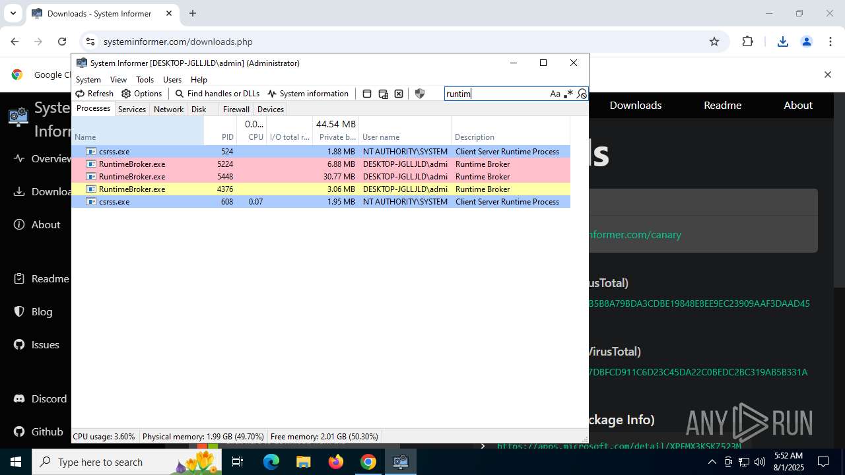Click the CPU usage status bar entry
Image resolution: width=845 pixels, height=475 pixels.
[x=104, y=437]
